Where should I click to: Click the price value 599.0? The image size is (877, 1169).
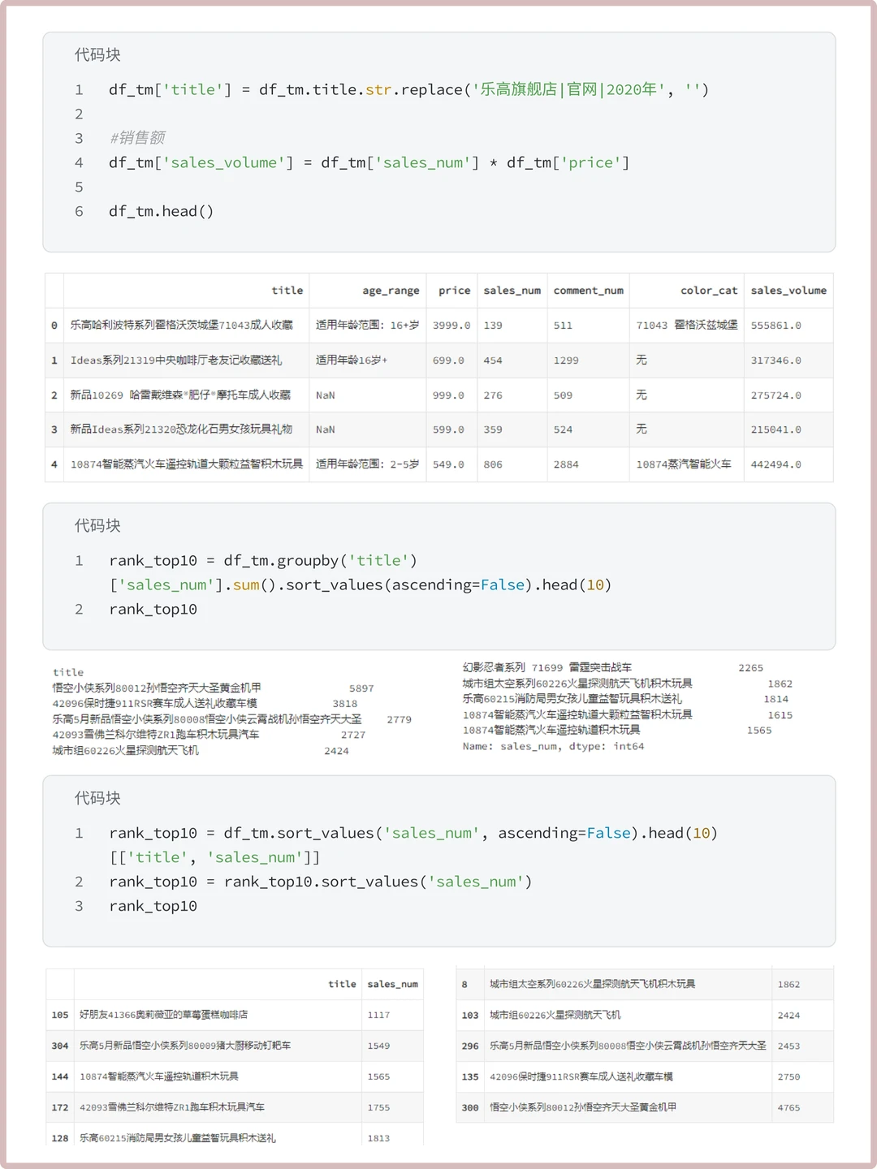tap(448, 429)
